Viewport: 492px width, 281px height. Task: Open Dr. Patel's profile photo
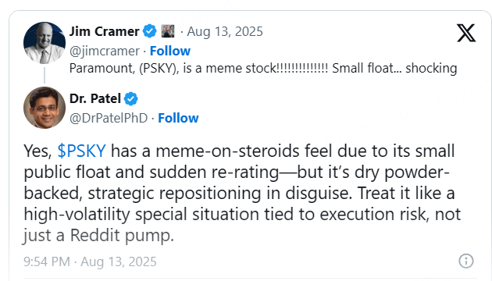(45, 108)
